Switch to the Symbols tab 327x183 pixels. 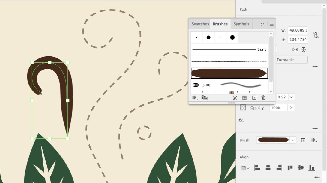(x=241, y=24)
